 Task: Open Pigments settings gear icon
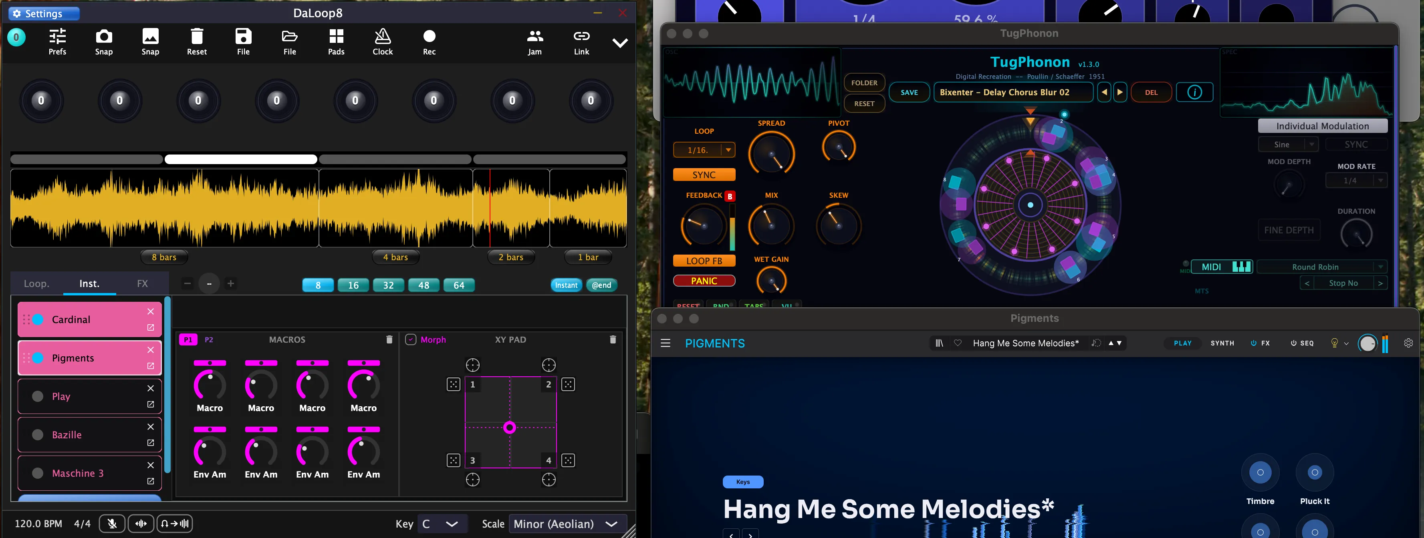click(x=1408, y=343)
